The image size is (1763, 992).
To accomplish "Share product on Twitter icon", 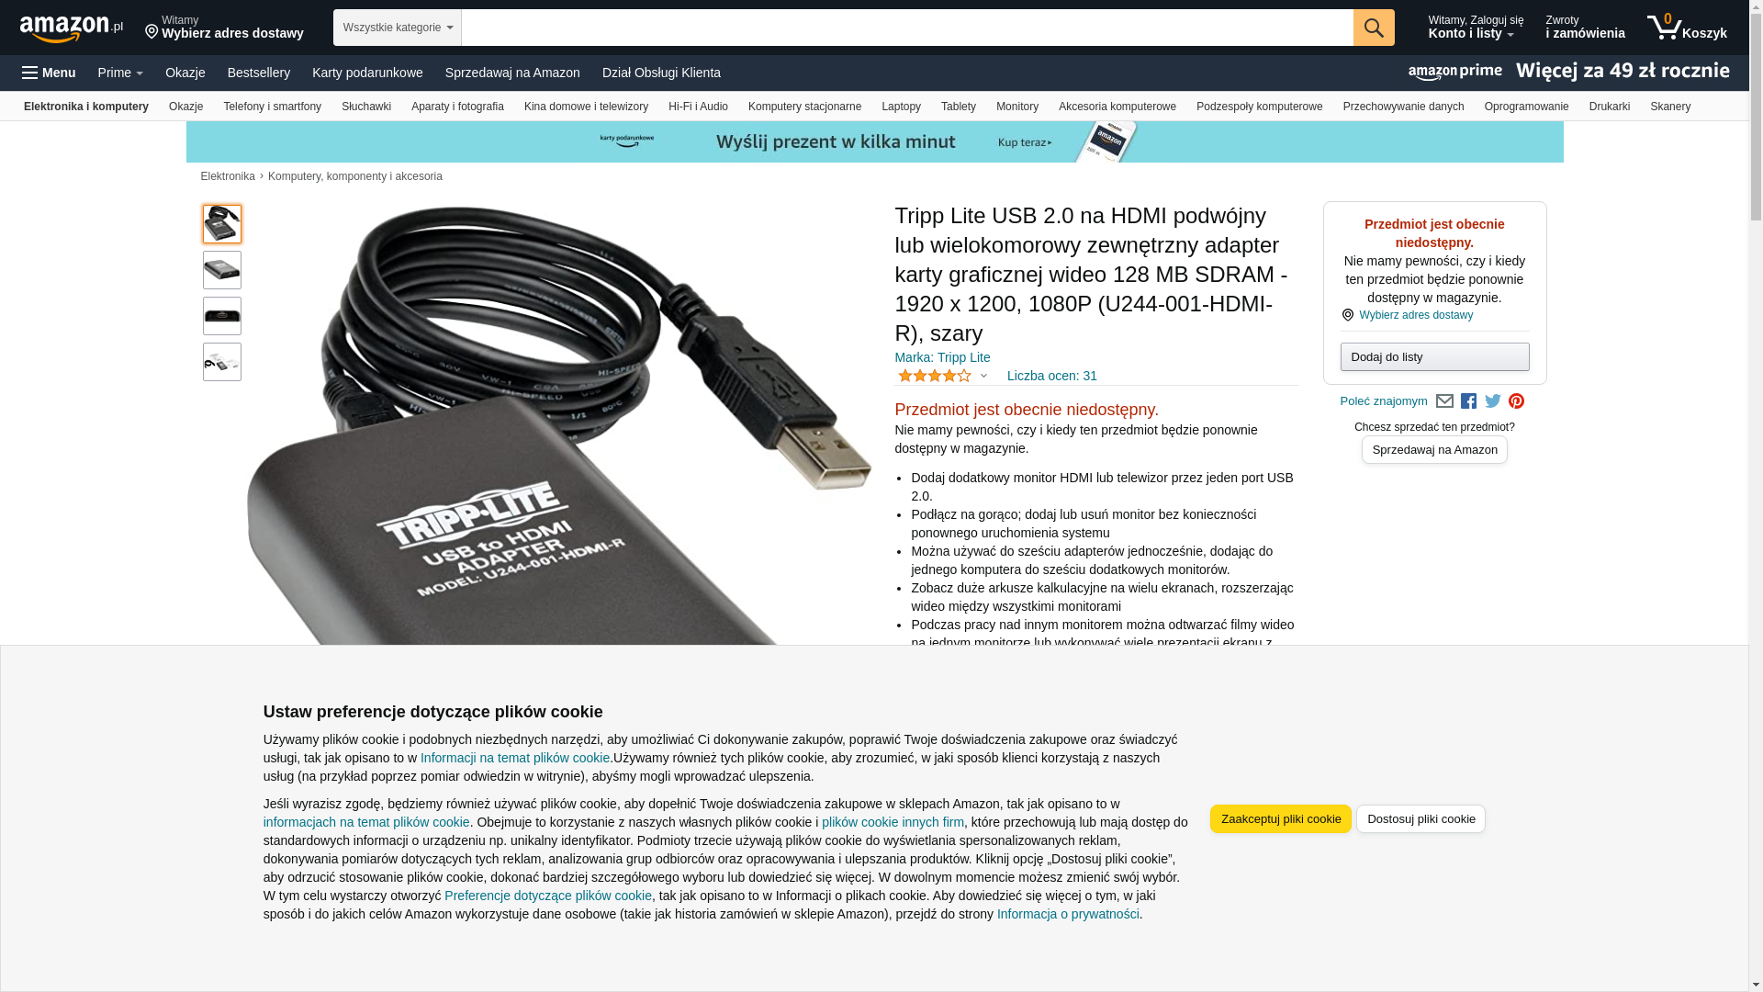I will (x=1492, y=401).
